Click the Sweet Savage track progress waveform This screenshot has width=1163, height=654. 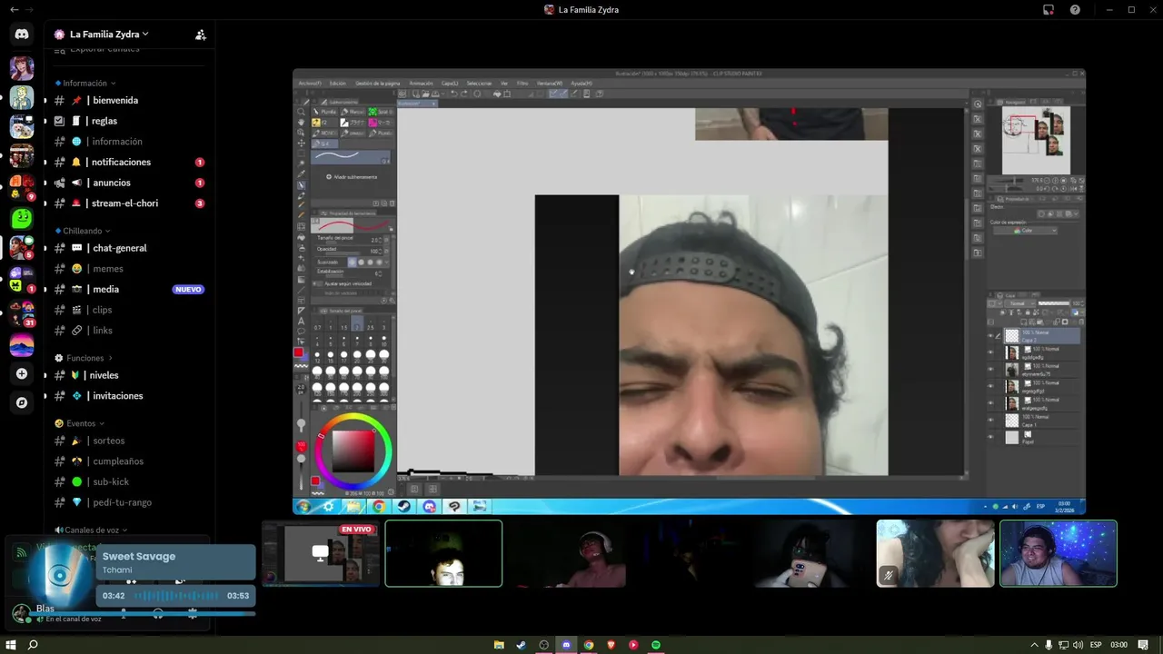[x=175, y=596]
